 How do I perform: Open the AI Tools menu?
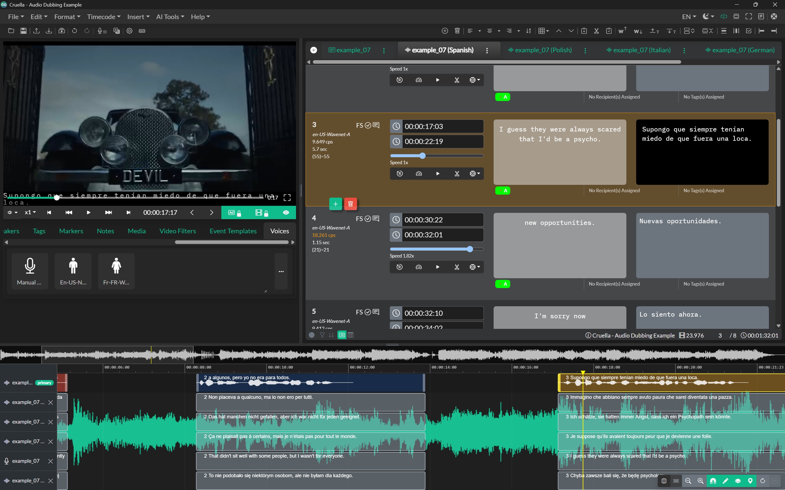pyautogui.click(x=170, y=17)
